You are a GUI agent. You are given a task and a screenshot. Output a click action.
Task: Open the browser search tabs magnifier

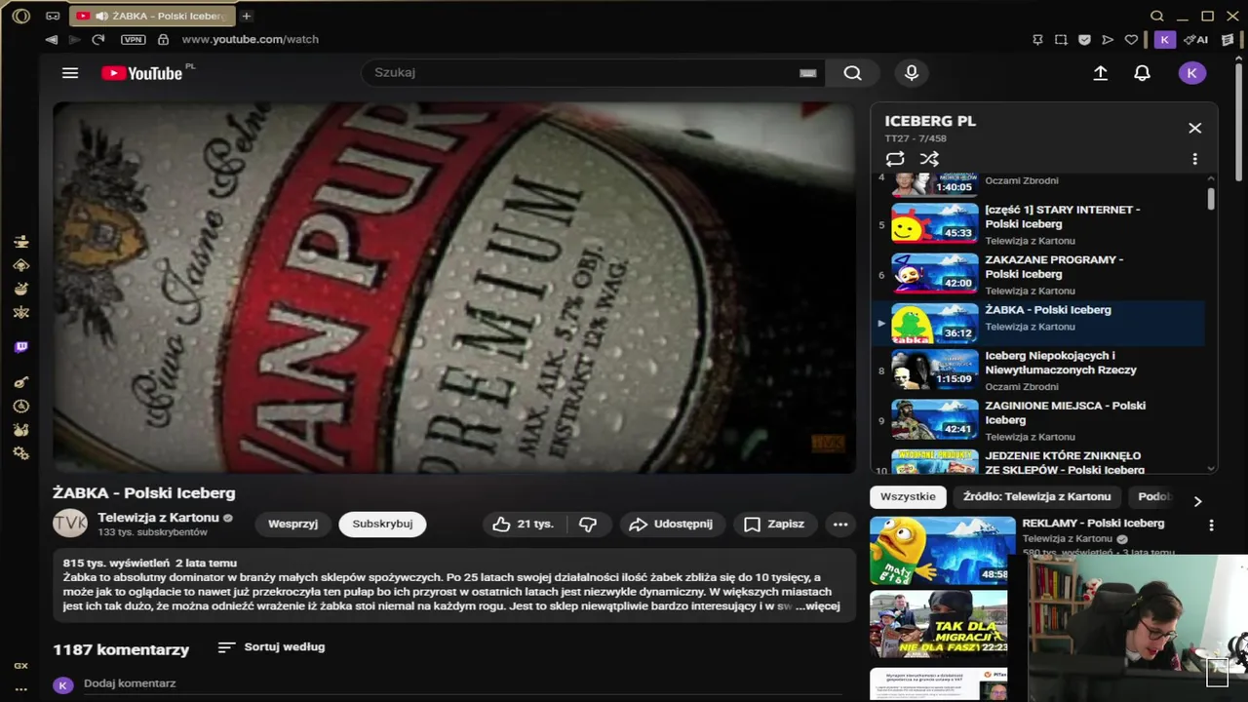(x=1157, y=16)
